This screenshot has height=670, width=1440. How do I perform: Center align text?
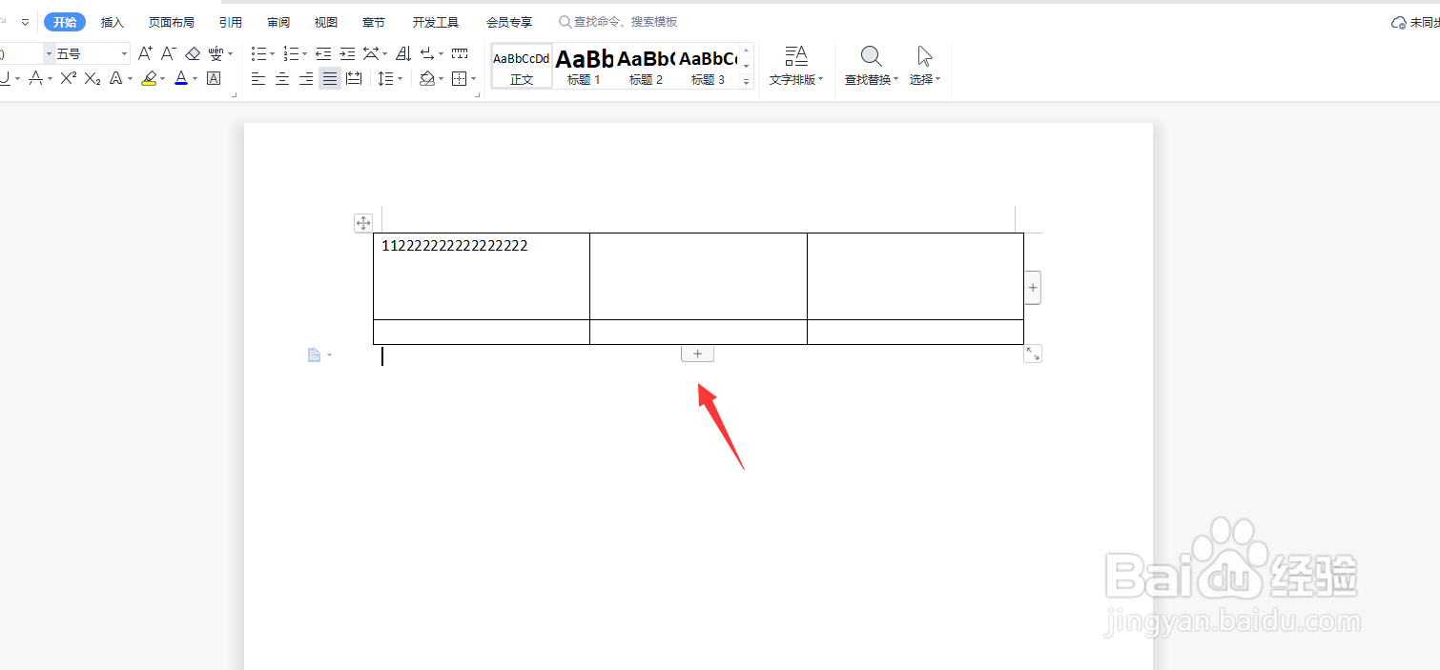(282, 78)
